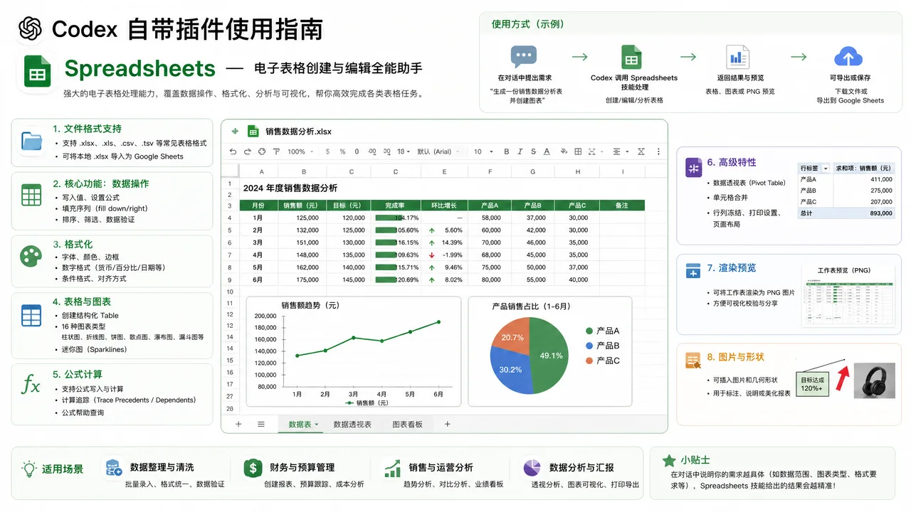Redo the action in the spreadsheet toolbar
The height and width of the screenshot is (512, 911).
pos(248,151)
